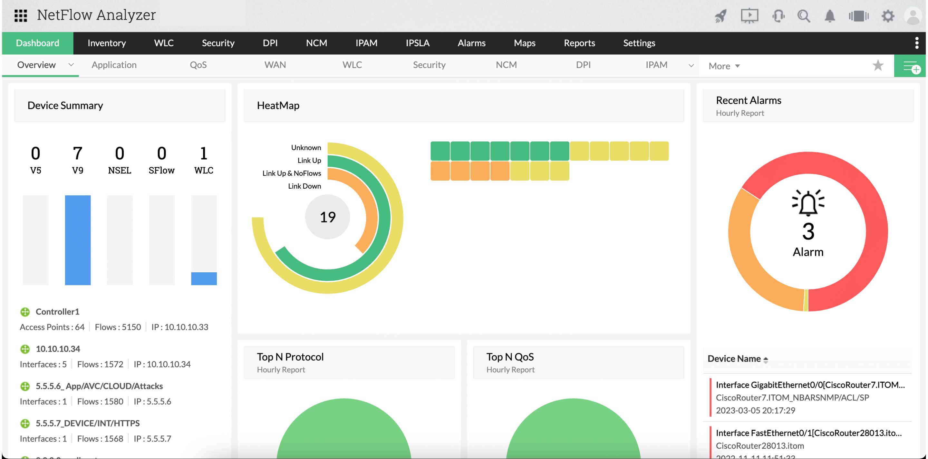Switch to the Inventory tab
The height and width of the screenshot is (459, 928).
point(107,43)
